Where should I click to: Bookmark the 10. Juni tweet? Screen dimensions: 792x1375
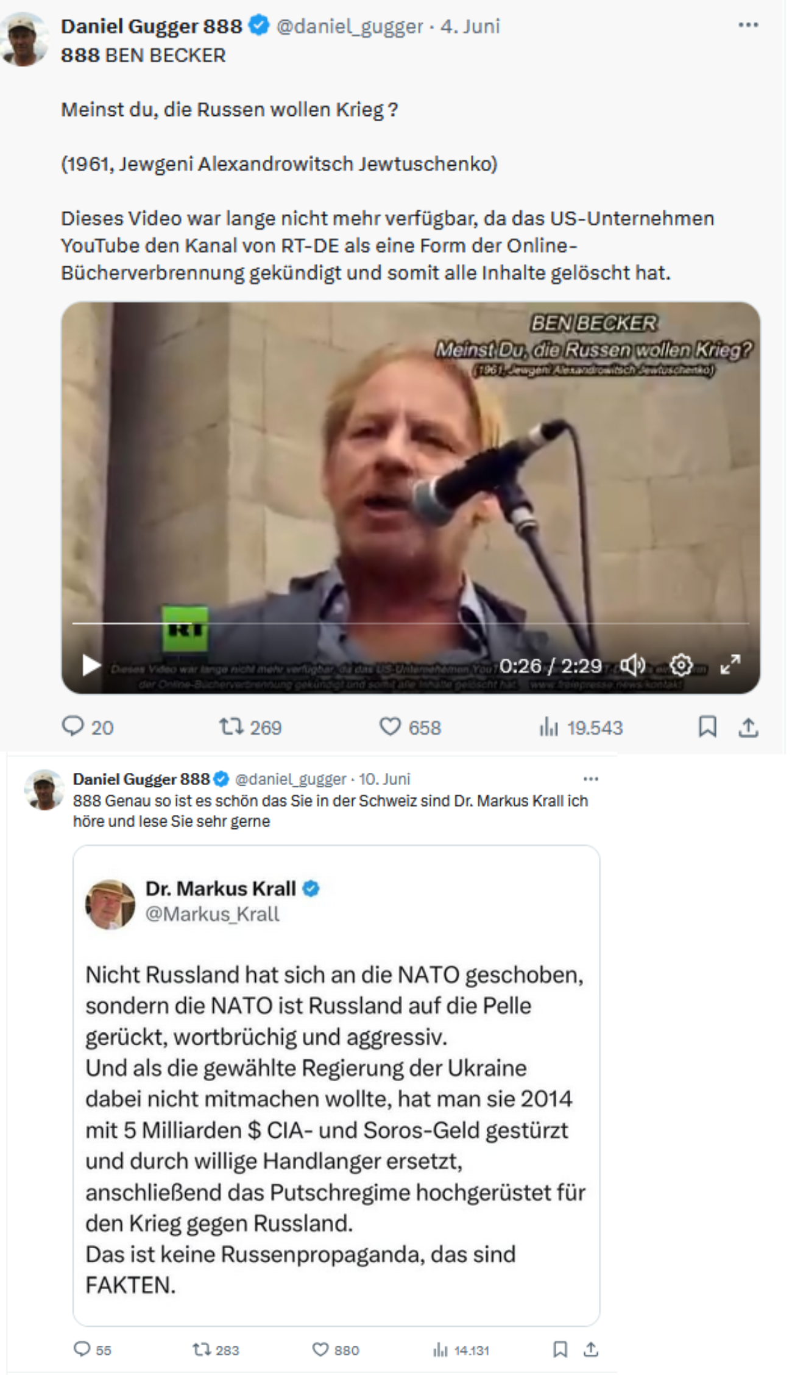coord(560,1349)
